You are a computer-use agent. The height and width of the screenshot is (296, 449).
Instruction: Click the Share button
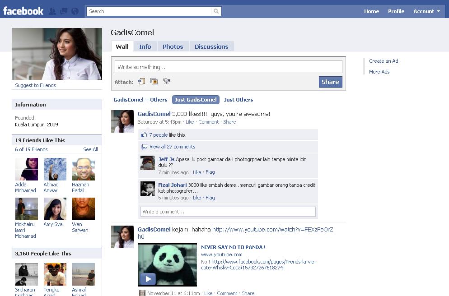tap(331, 82)
